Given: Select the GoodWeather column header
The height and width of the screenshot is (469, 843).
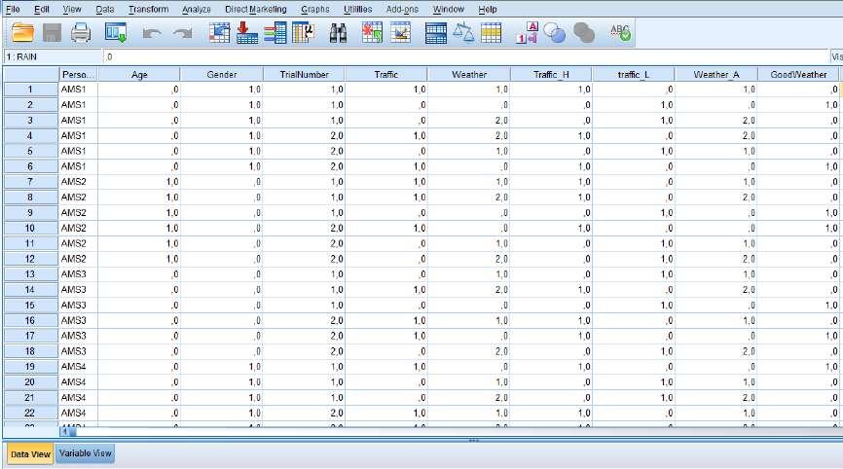Looking at the screenshot, I should pyautogui.click(x=798, y=75).
